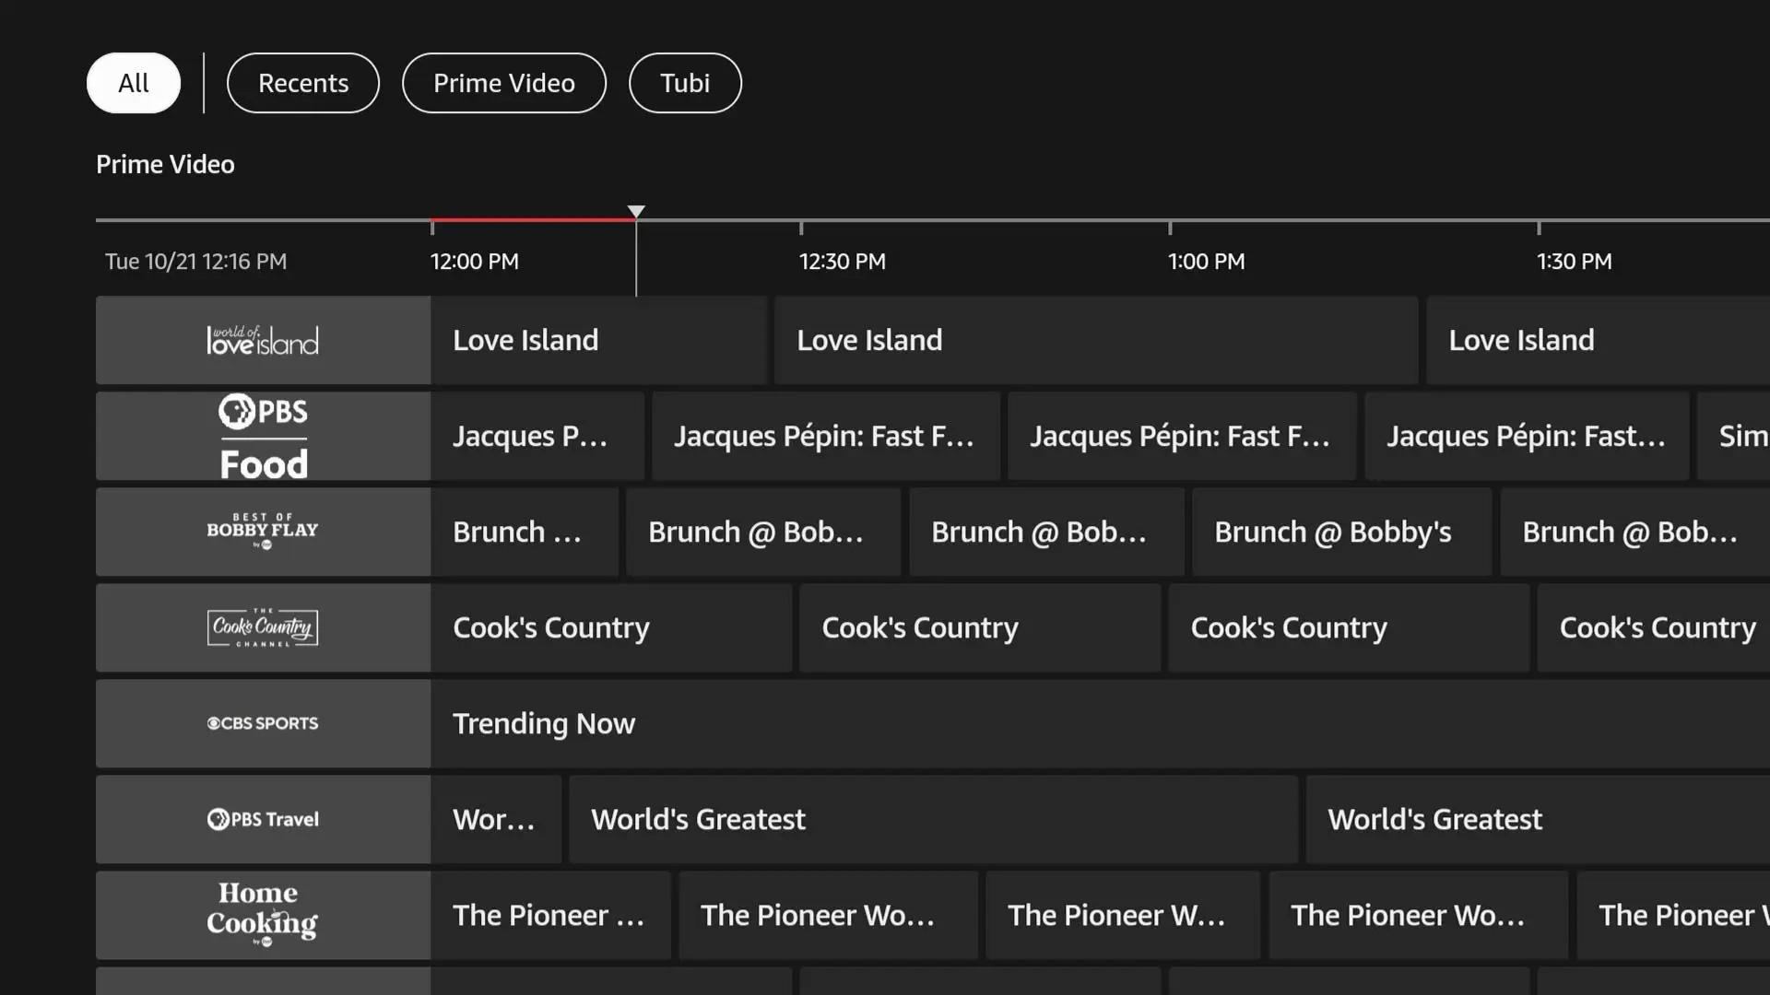1770x995 pixels.
Task: Filter guide by Prime Video
Action: tap(504, 83)
